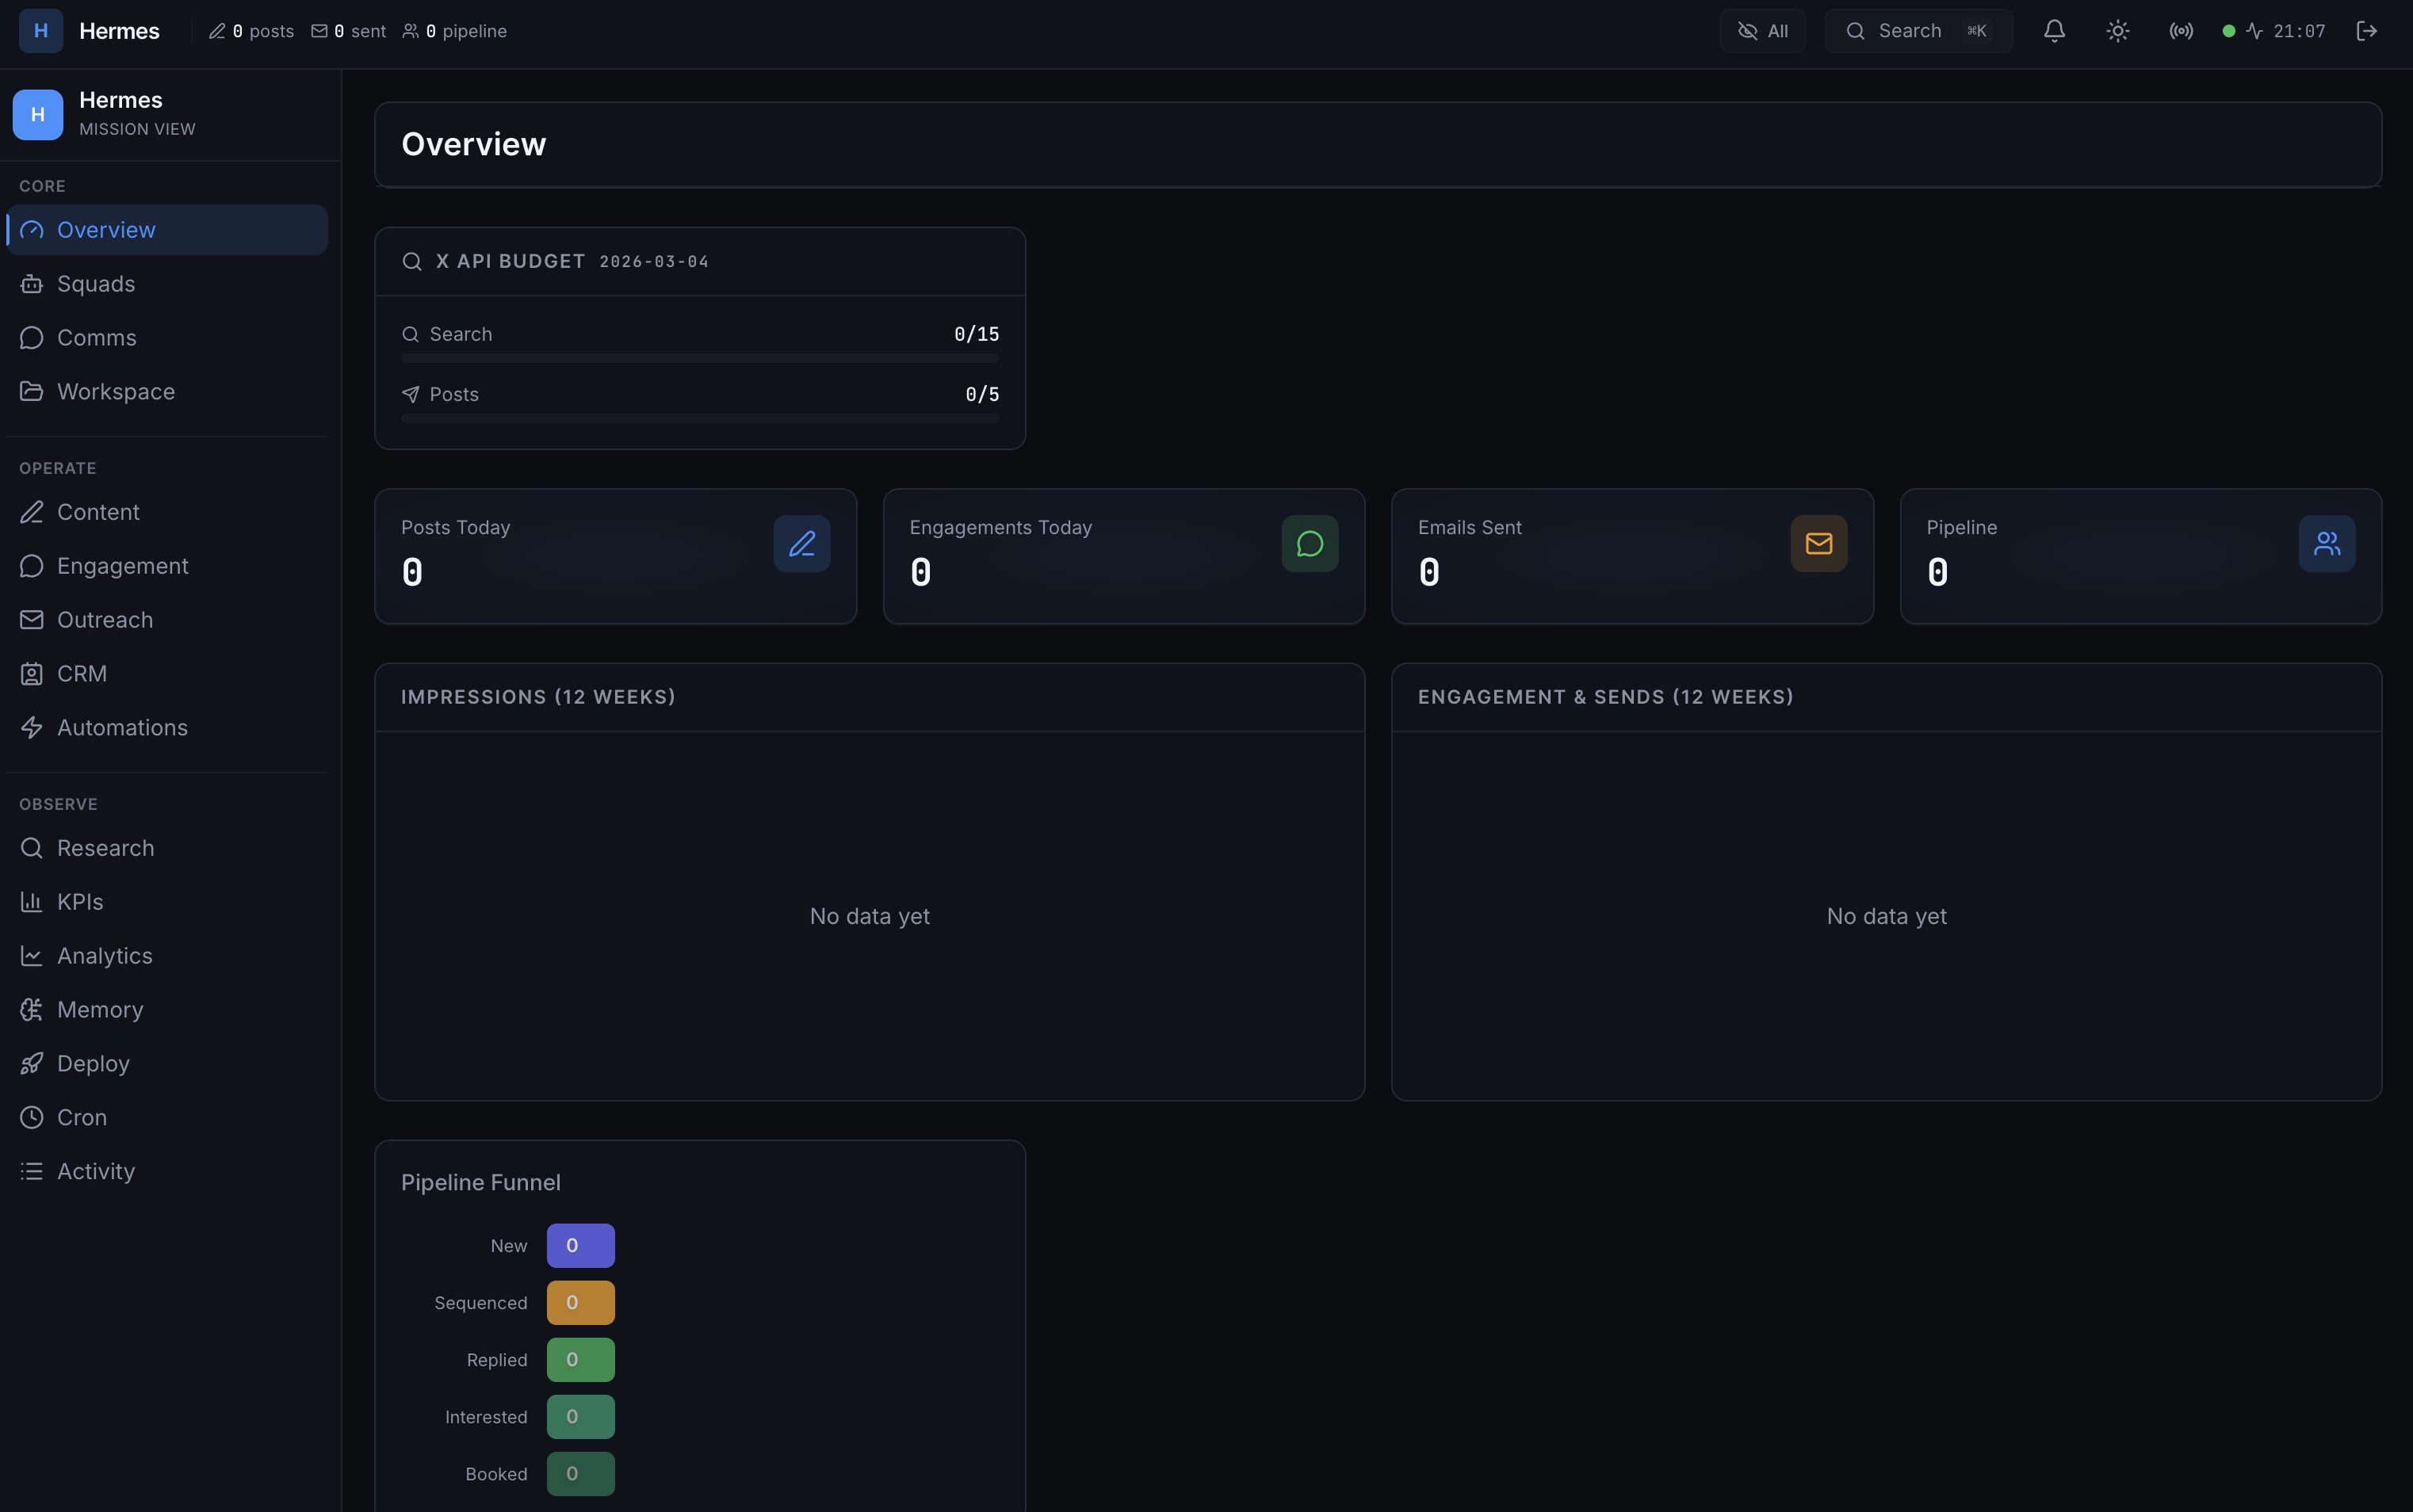Click the green online status dot

pyautogui.click(x=2229, y=31)
